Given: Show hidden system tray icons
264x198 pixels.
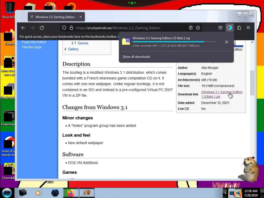Looking at the screenshot, I should coord(225,193).
